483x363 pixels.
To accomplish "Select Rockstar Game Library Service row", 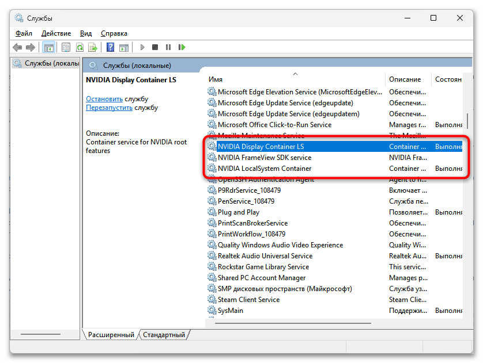I will click(x=334, y=267).
